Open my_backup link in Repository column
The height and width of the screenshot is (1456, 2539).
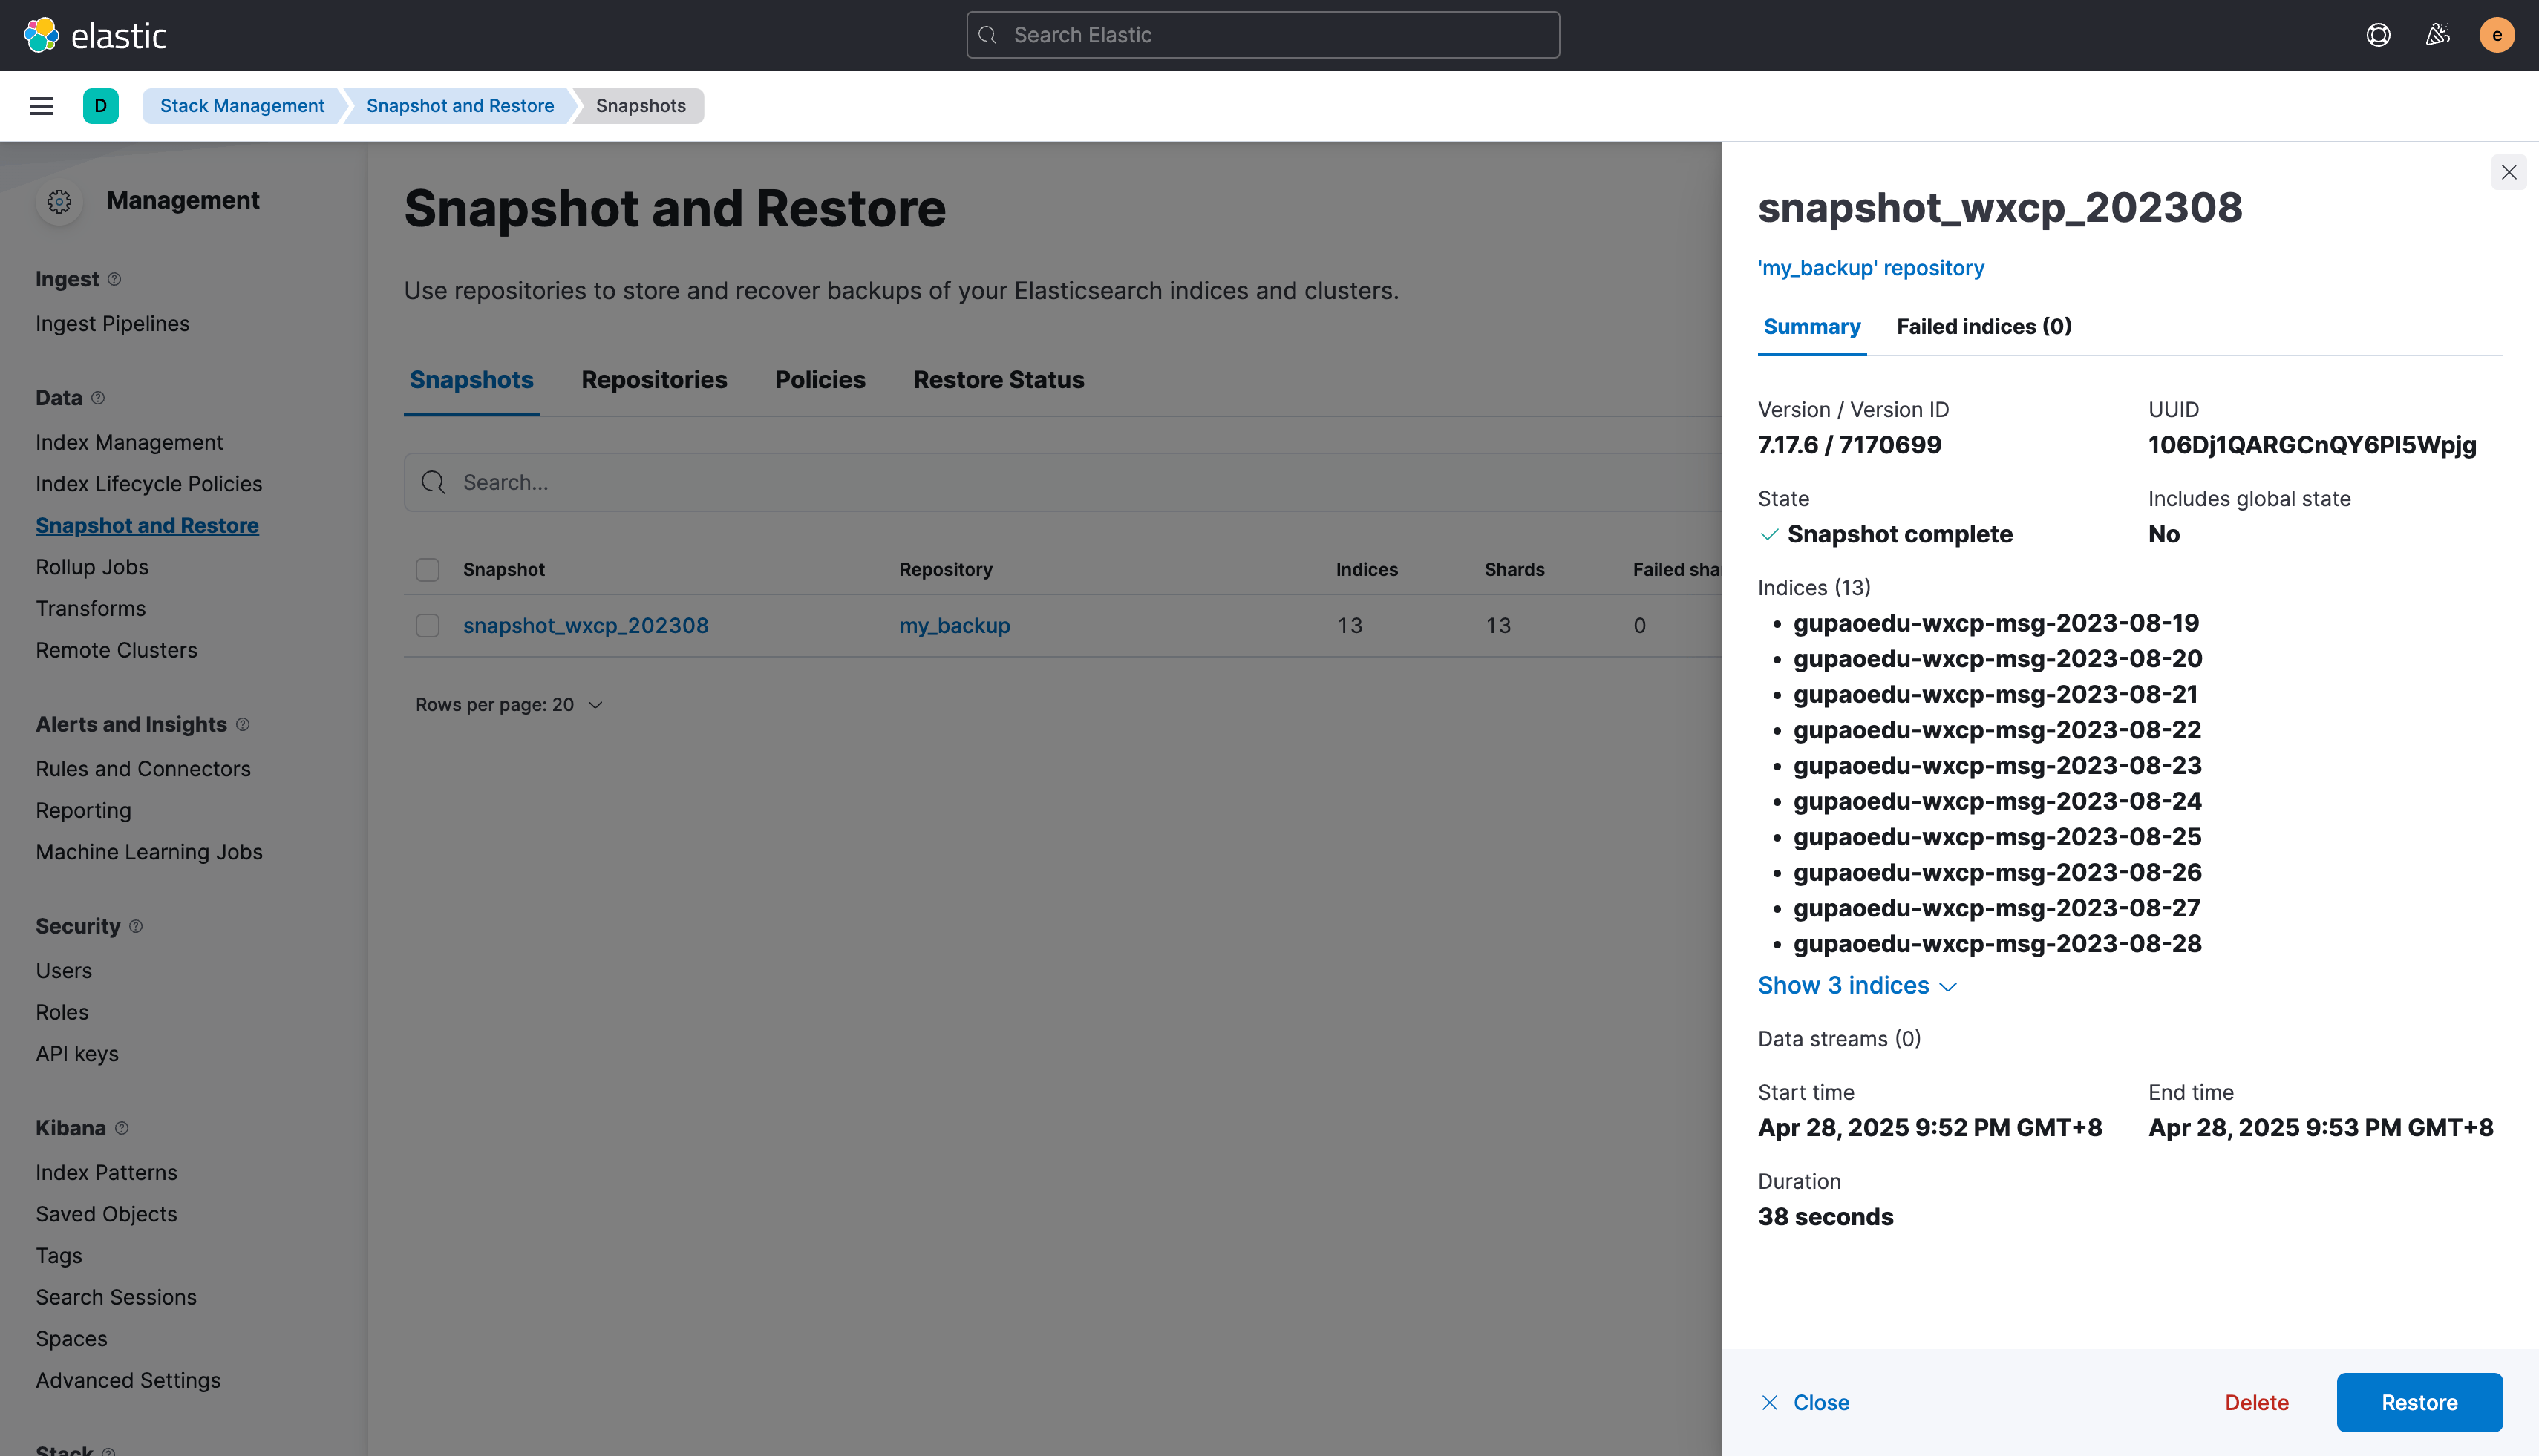tap(955, 626)
